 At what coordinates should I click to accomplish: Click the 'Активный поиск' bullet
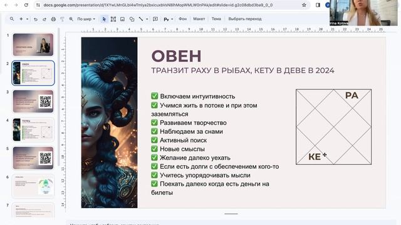pos(184,140)
